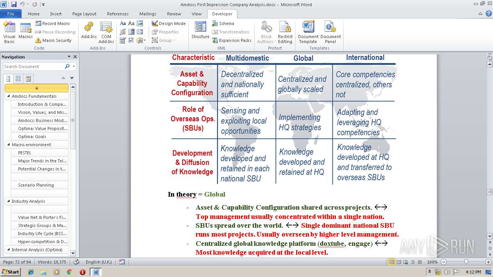Switch to the References tab
Image resolution: width=493 pixels, height=277 pixels.
[118, 14]
